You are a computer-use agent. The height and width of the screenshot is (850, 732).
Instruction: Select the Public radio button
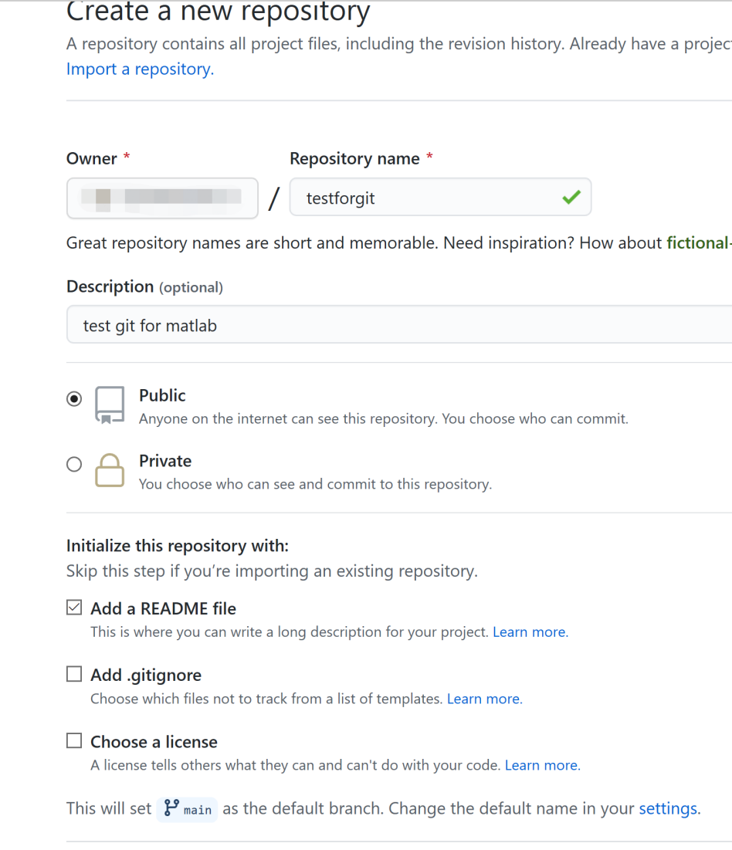click(74, 399)
